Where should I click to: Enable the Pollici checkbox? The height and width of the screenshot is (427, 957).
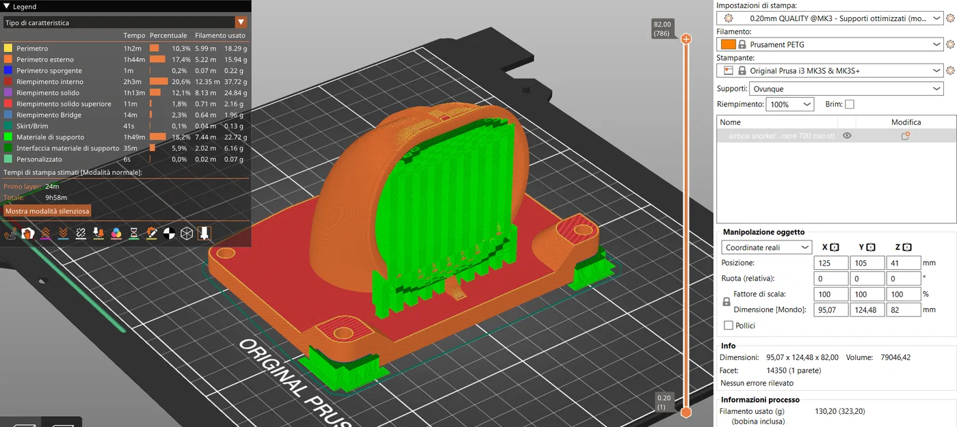tap(729, 325)
